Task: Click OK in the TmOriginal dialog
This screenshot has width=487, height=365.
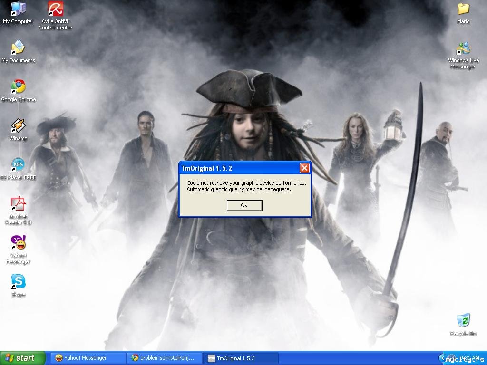Action: [244, 205]
